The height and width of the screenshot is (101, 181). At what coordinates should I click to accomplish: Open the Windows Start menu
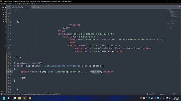[4, 98]
